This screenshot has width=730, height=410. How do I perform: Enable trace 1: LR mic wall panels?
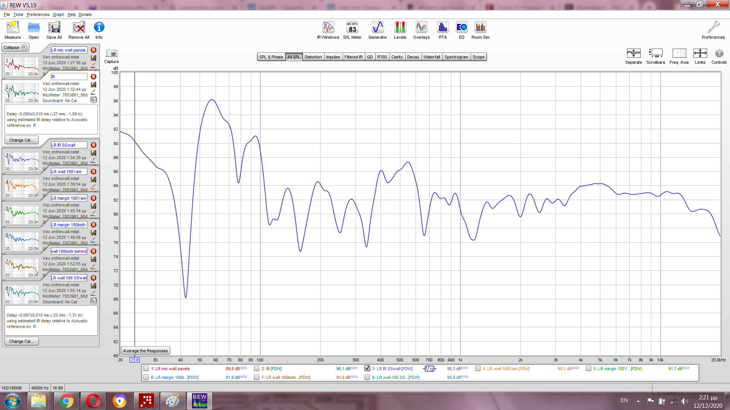click(146, 368)
